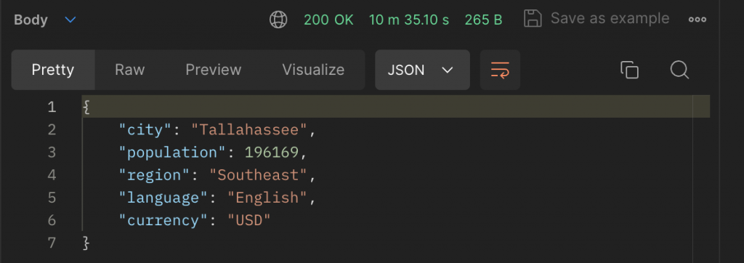The image size is (744, 263).
Task: Switch to the Raw tab
Action: point(129,70)
